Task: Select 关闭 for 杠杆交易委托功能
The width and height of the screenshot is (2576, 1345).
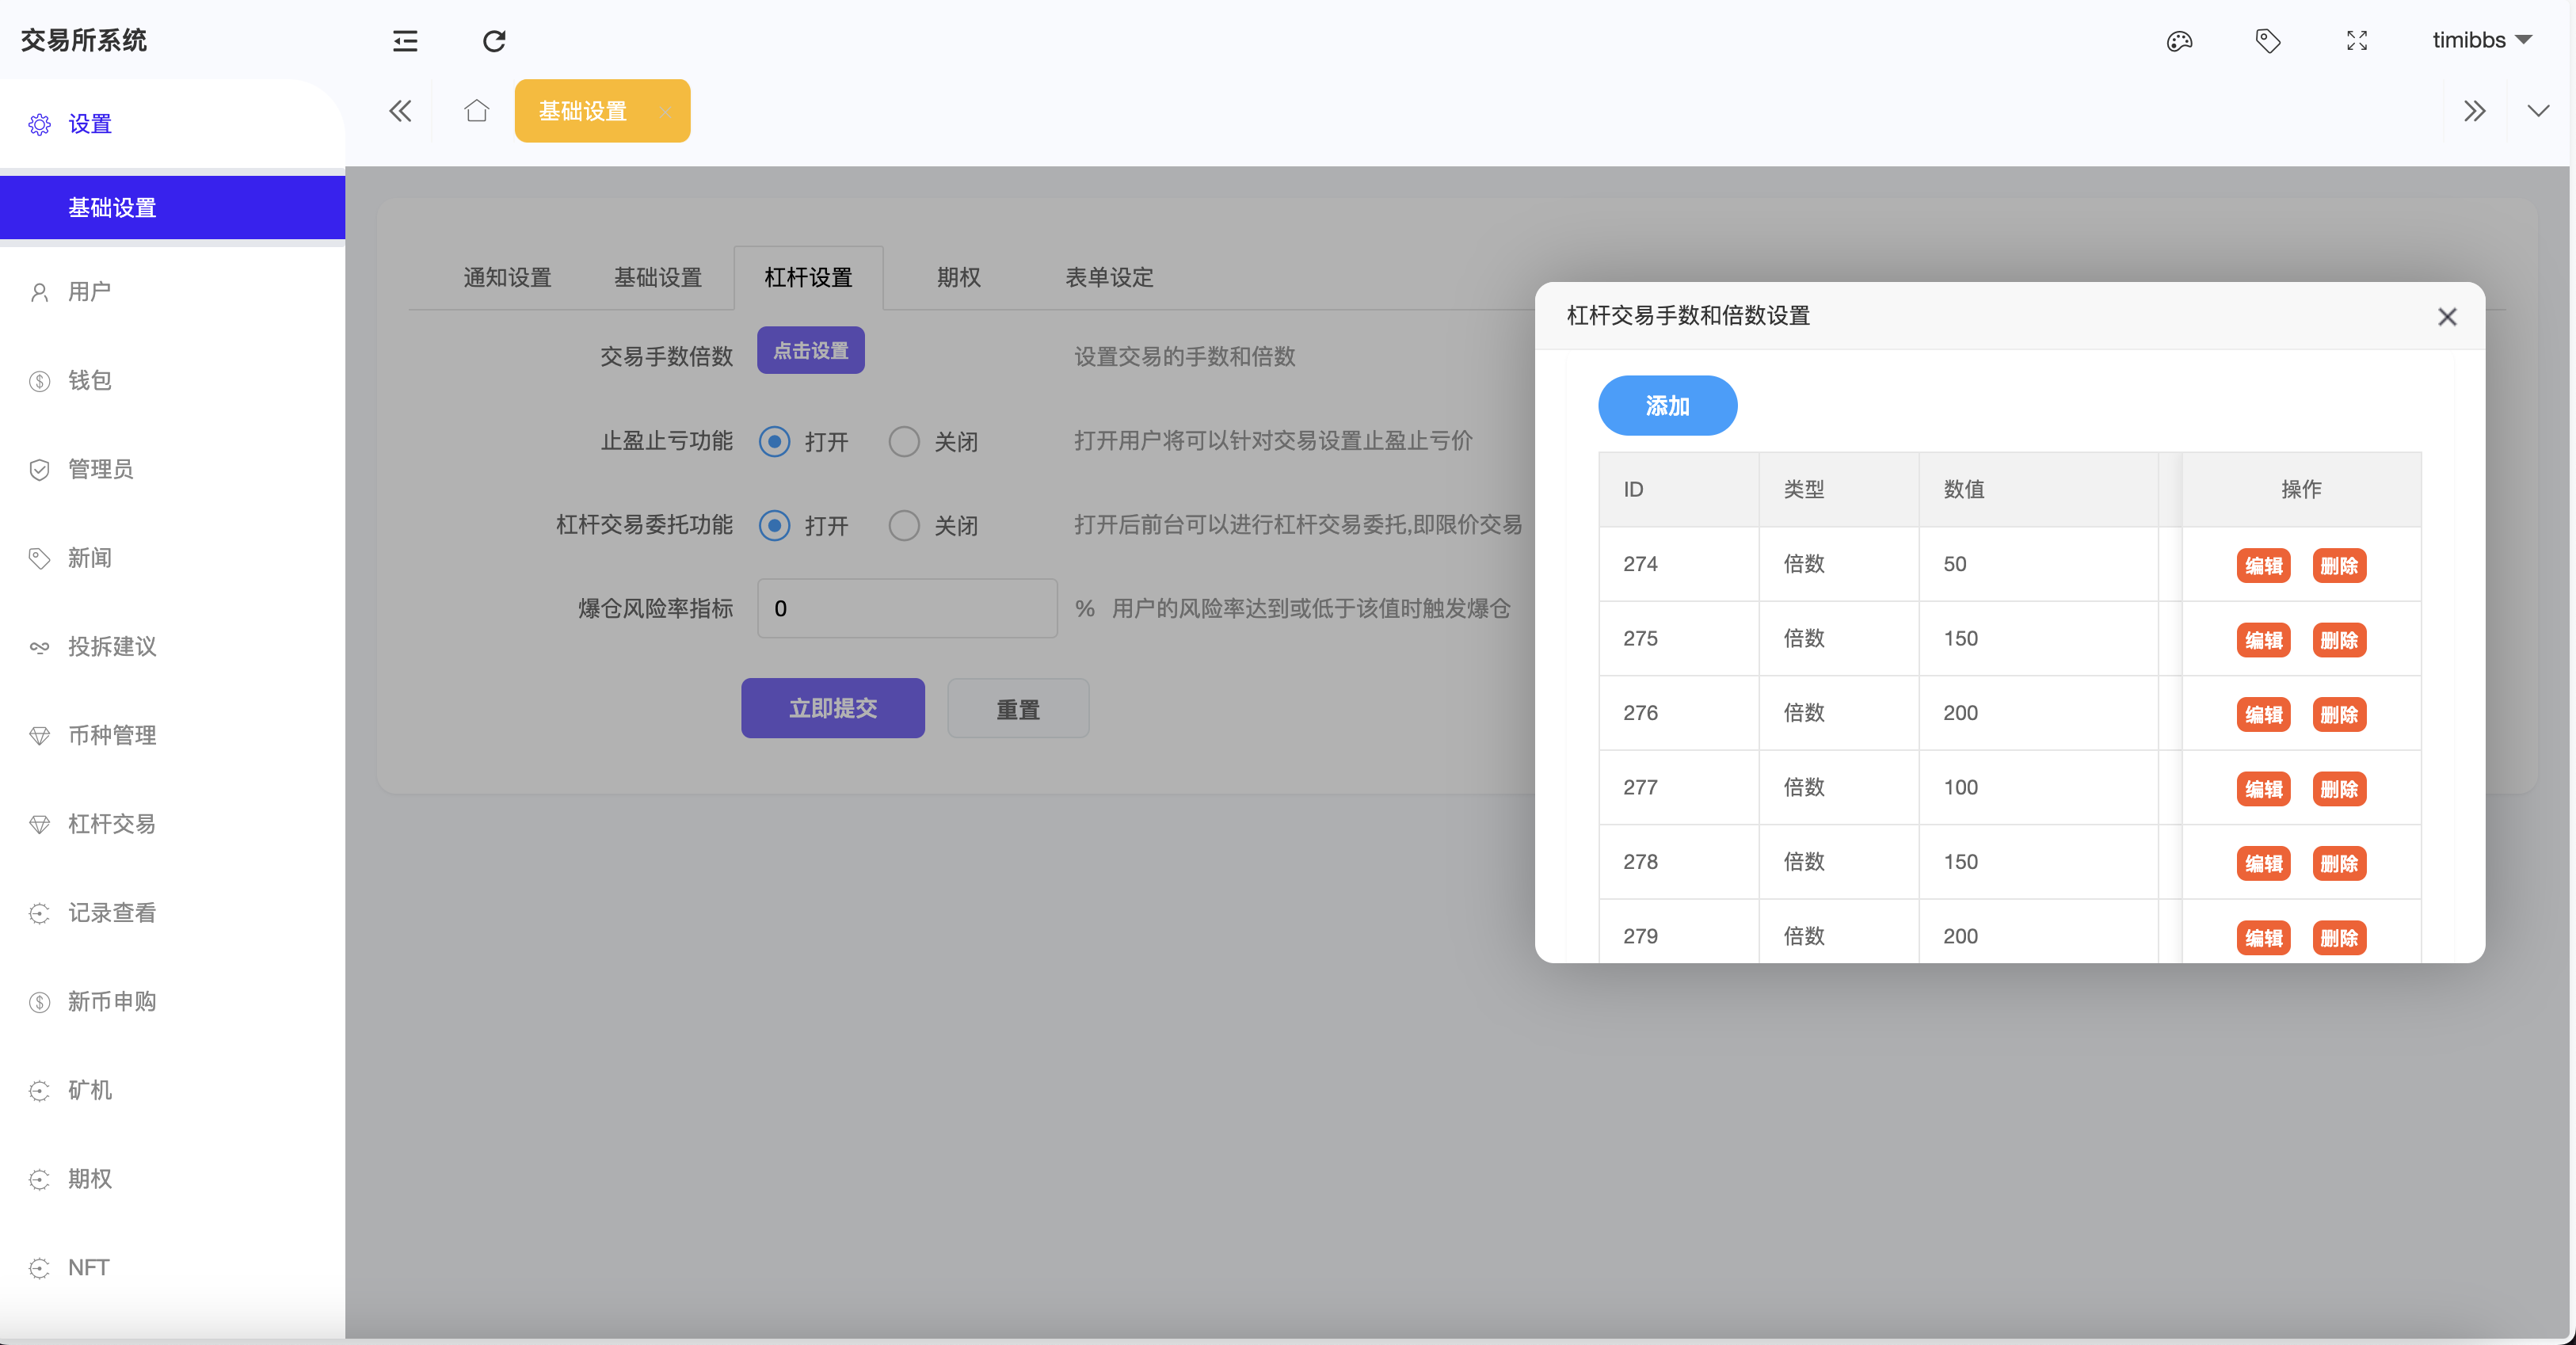Action: pos(903,525)
